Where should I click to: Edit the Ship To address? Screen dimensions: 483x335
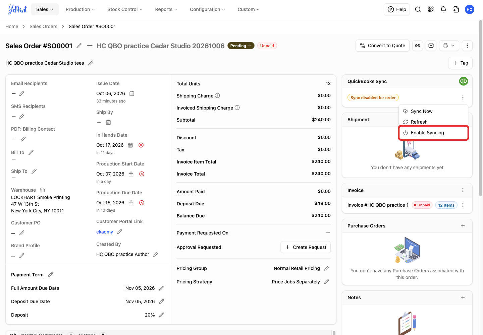34,171
